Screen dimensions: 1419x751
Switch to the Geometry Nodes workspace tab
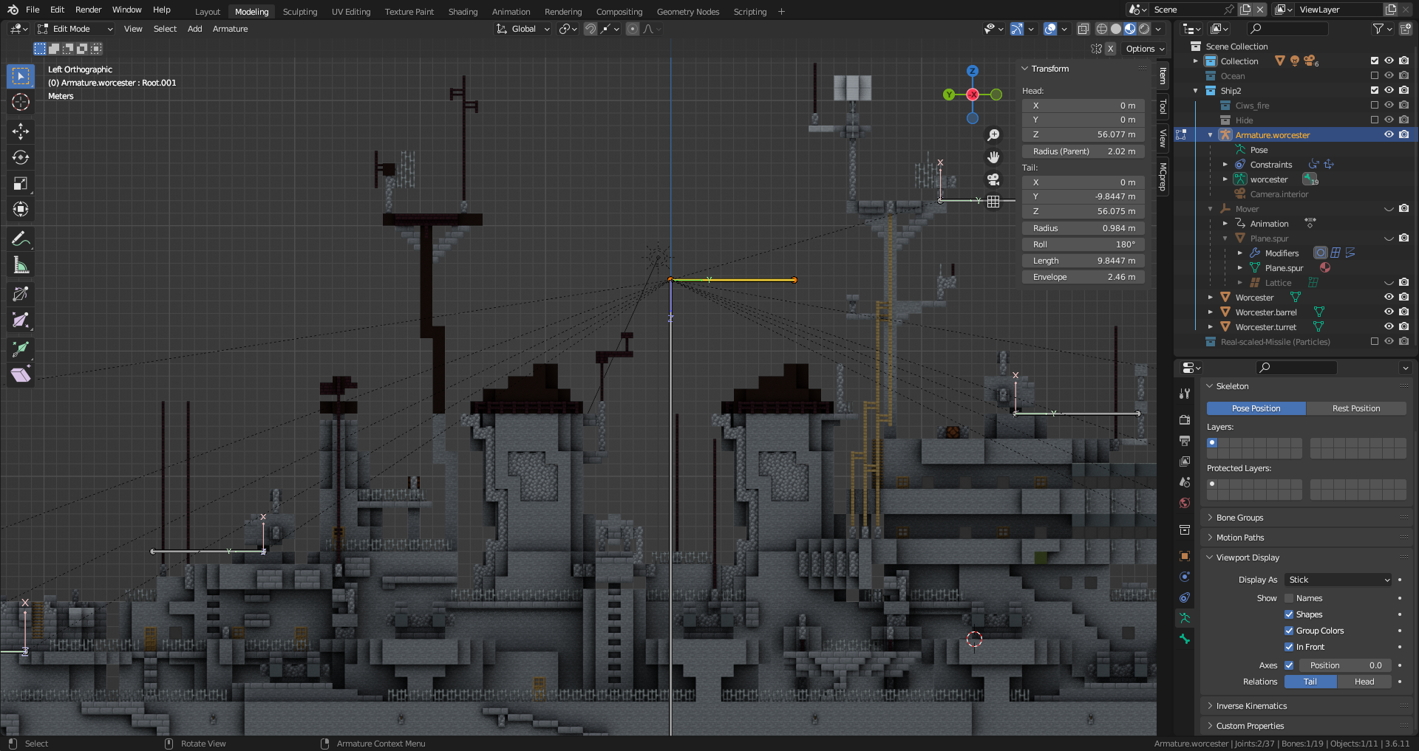coord(688,12)
